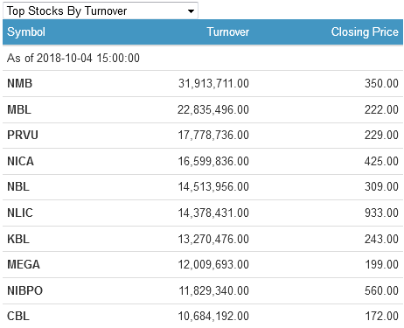Viewport: 404px width, 328px height.
Task: Select NMB turnover value 31,913,711.00
Action: 213,83
